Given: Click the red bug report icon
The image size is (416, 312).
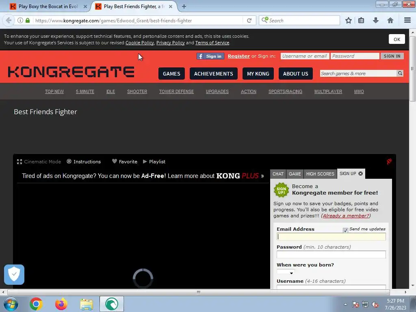Looking at the screenshot, I should point(389,161).
